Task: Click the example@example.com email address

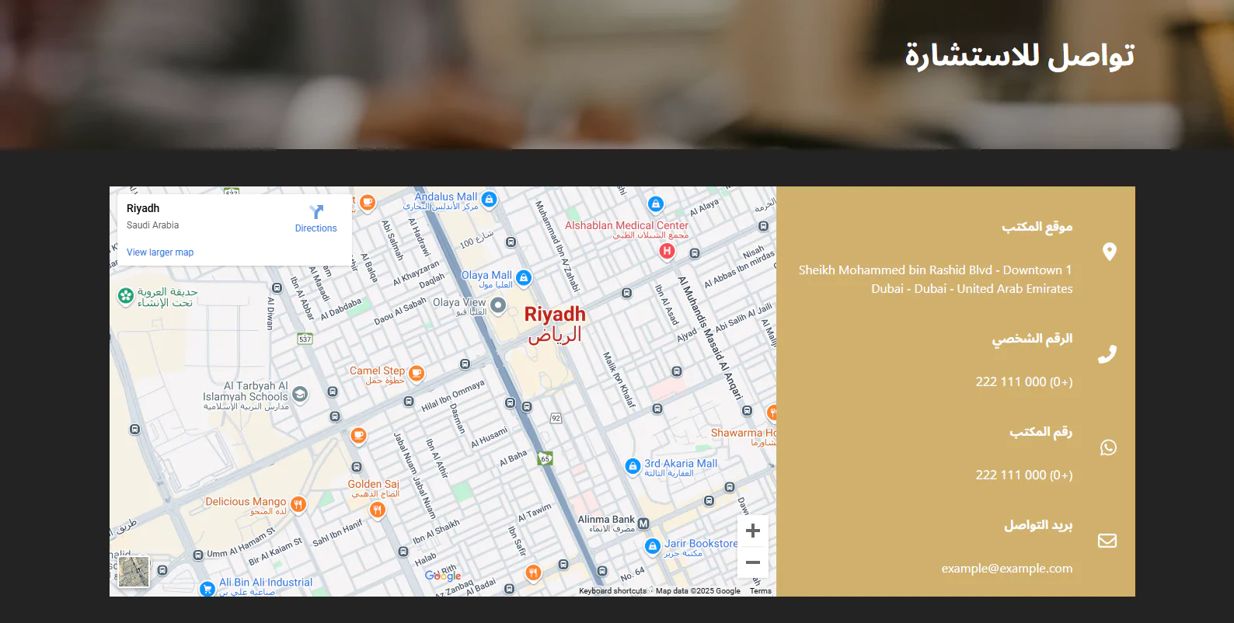Action: (1007, 569)
